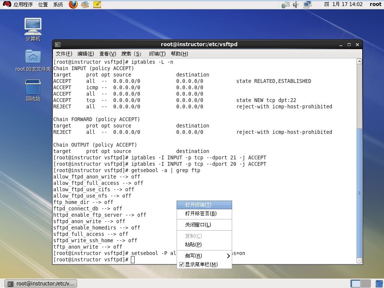
Task: Click the line 'allow_ftpd_full_access --> off'
Action: pyautogui.click(x=98, y=183)
